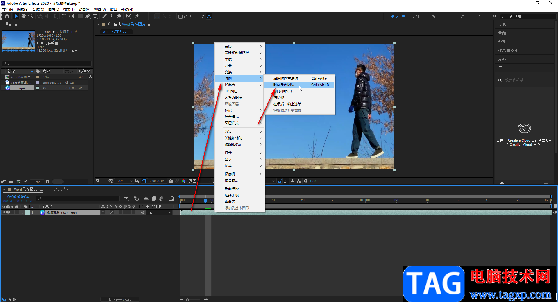Open the 信息 panel
This screenshot has width=558, height=302.
coord(502,24)
